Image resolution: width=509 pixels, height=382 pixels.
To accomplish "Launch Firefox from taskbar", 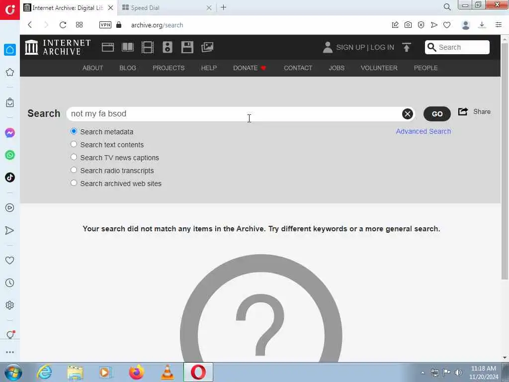I will coord(137,372).
